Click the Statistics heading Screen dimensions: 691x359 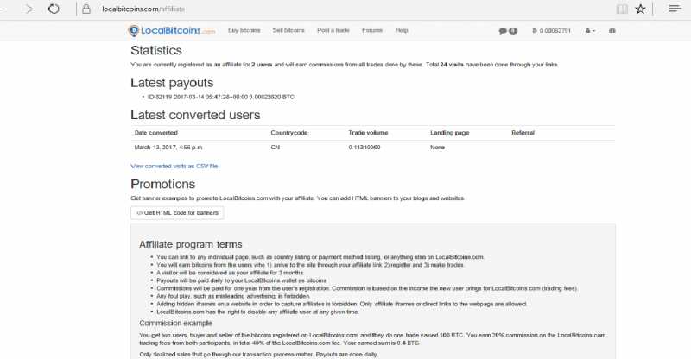pos(156,50)
